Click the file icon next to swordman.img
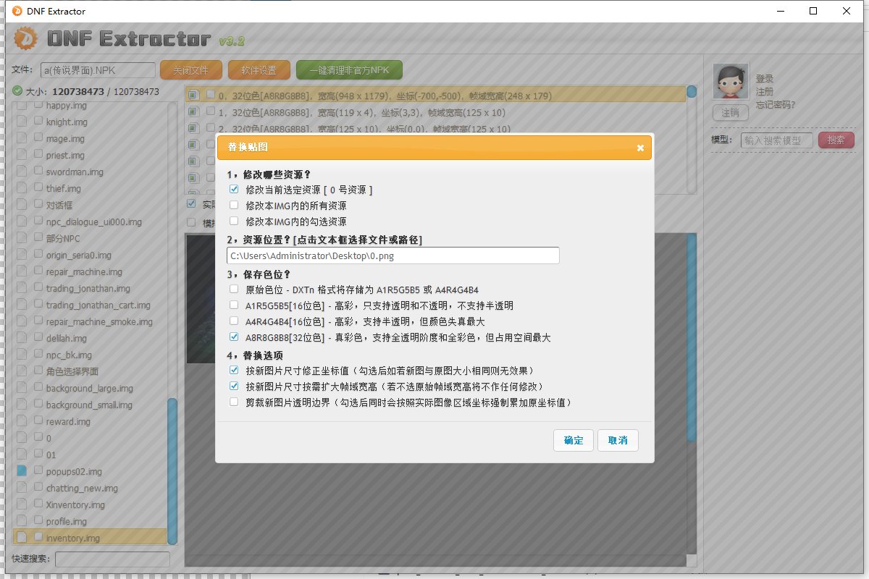869x579 pixels. 22,172
